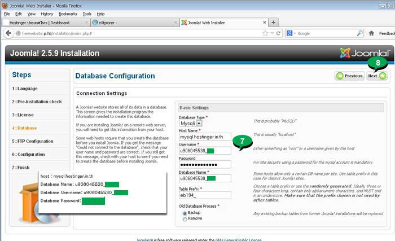Open a new tab with plus button
Screen dimensions: 395x241
[x=273, y=23]
